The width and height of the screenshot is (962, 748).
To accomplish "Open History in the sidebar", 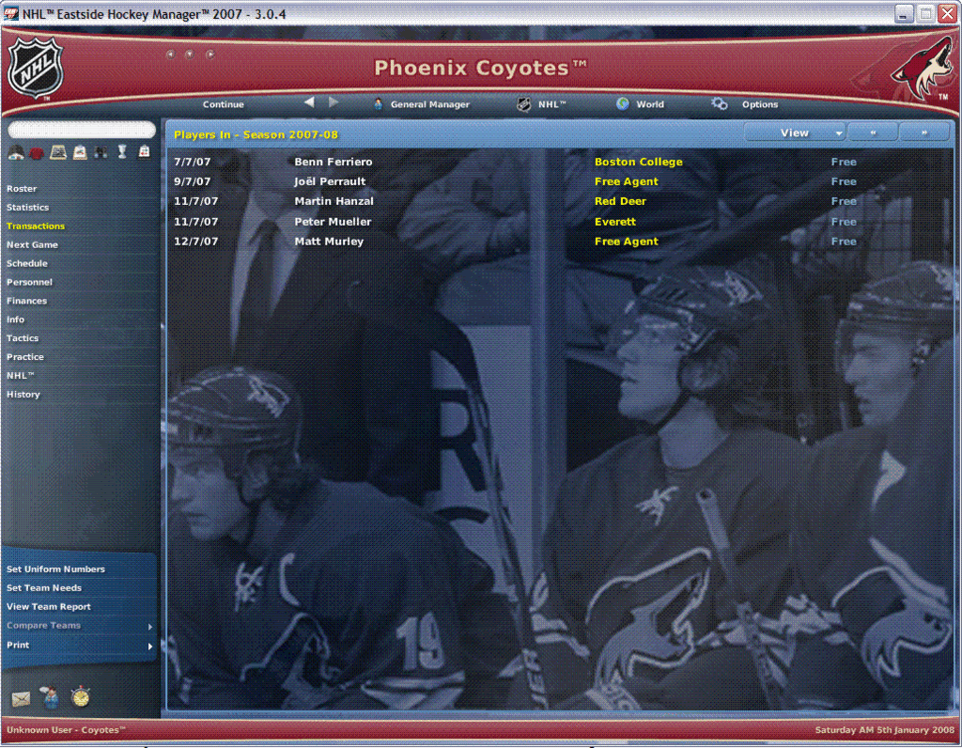I will (x=23, y=394).
